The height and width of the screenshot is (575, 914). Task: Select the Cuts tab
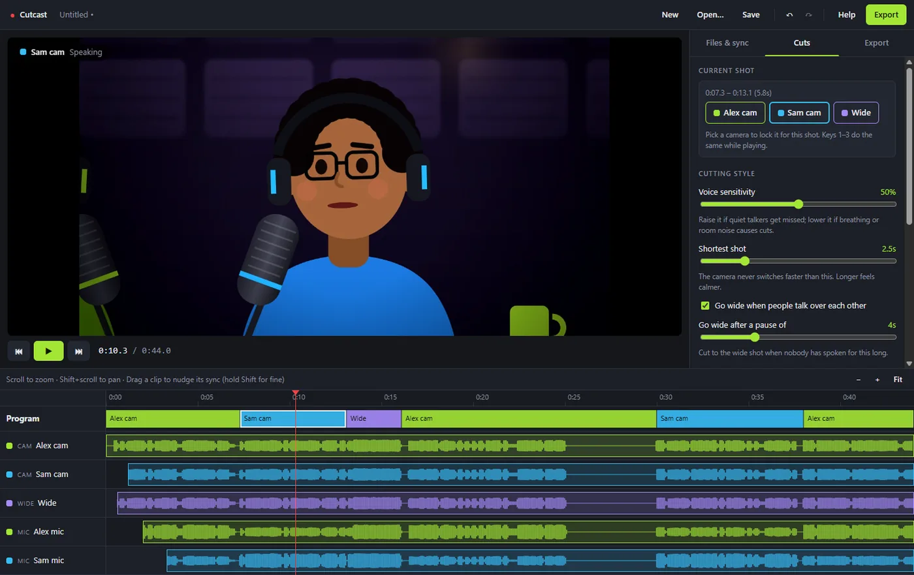coord(802,43)
